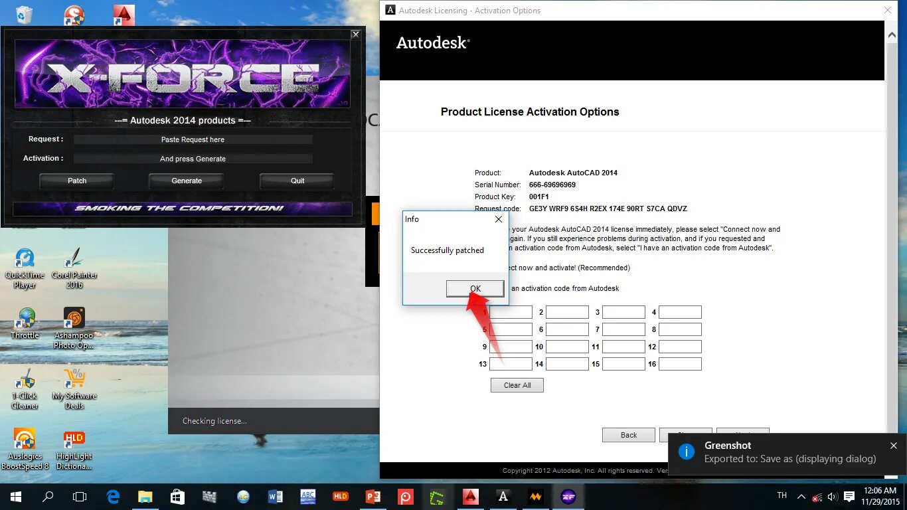Open the HLD HighLight taskbar icon
Viewport: 907px width, 510px height.
340,496
